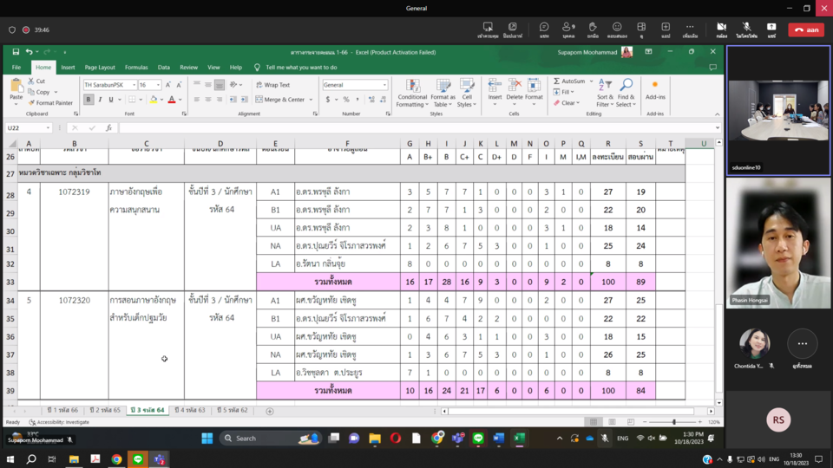
Task: Click the dollar Accounting format icon
Action: click(x=328, y=100)
